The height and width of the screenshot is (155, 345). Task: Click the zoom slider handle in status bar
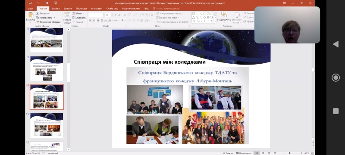coord(289,153)
